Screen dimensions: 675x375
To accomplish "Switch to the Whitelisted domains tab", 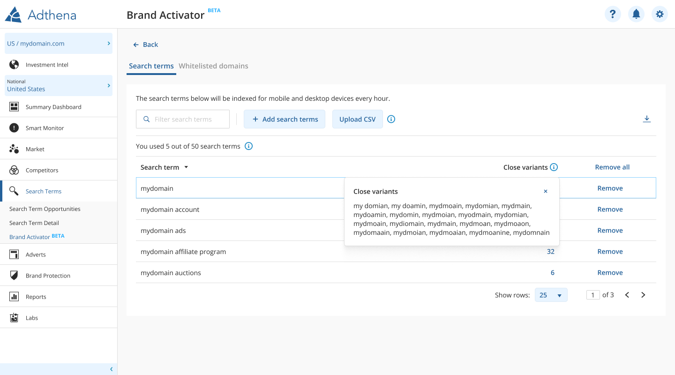I will pyautogui.click(x=213, y=66).
